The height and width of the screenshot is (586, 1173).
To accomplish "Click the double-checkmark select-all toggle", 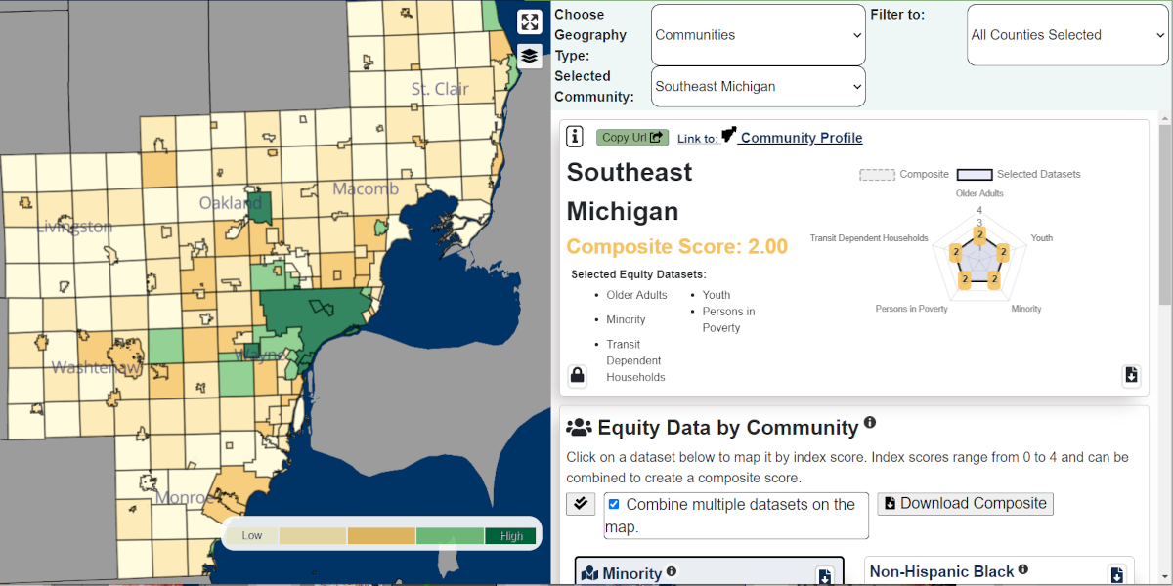I will (581, 504).
